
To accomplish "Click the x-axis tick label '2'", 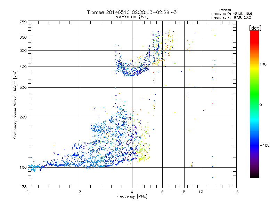I will point(80,192).
